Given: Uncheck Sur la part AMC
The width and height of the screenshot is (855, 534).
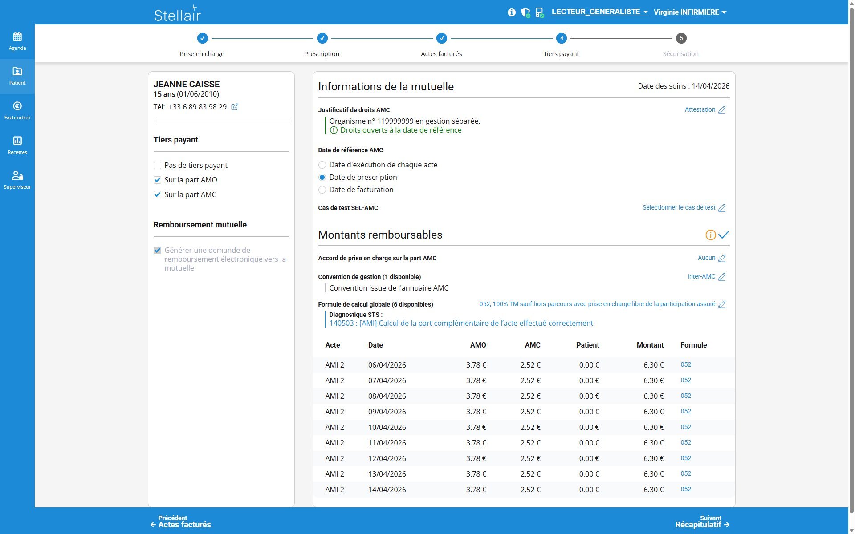Looking at the screenshot, I should point(157,195).
